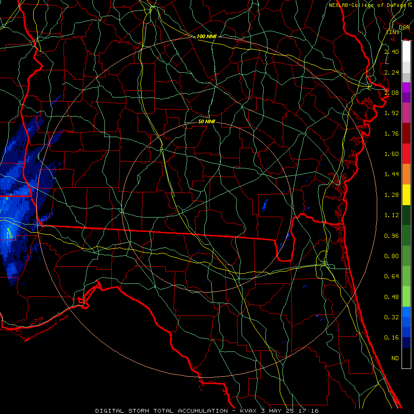The height and width of the screenshot is (414, 414).
Task: Click the (IN) units label
Action: coord(393,32)
